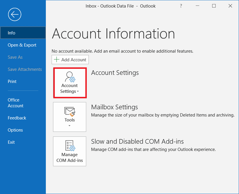The height and width of the screenshot is (194, 239).
Task: Go back using the circled arrow
Action: pos(15,14)
